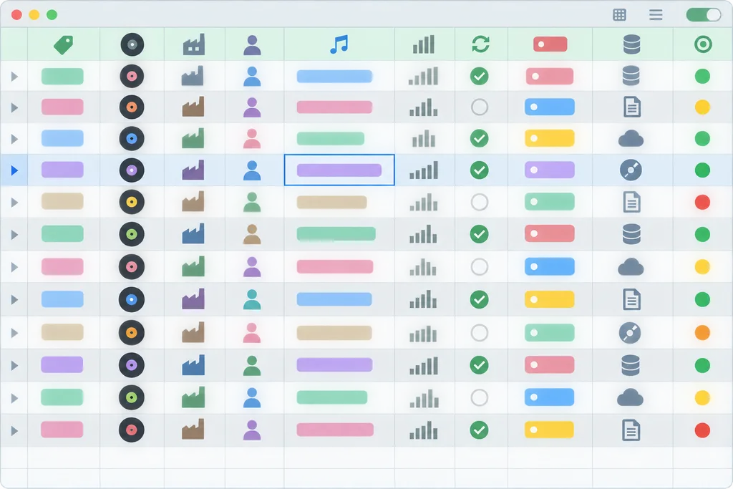Click the database stack column header

(631, 44)
